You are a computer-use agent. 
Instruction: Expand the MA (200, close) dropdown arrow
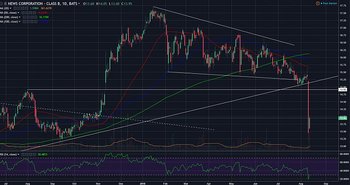click(x=19, y=17)
